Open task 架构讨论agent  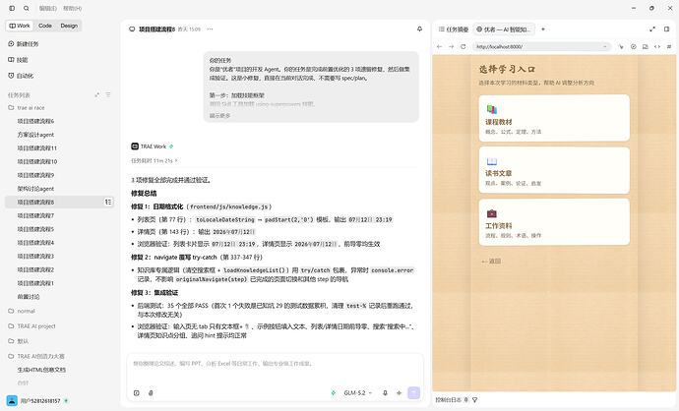point(35,189)
